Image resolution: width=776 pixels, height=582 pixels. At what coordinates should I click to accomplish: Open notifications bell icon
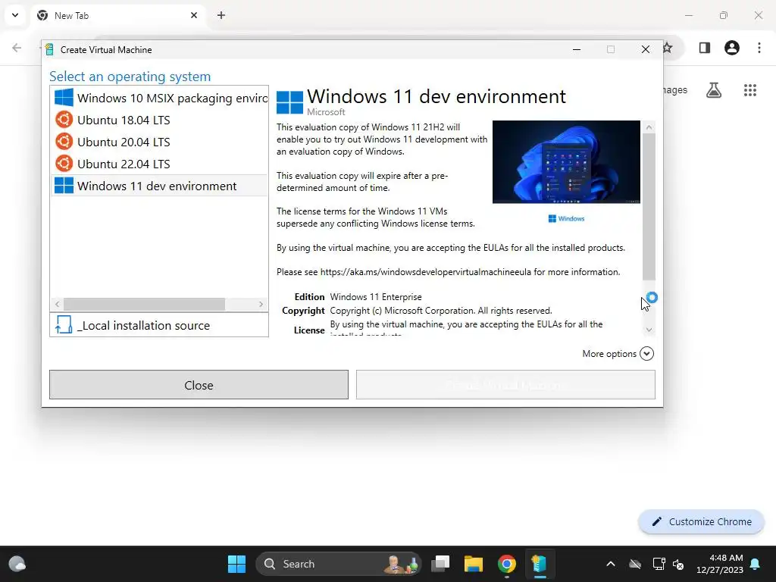coord(756,564)
